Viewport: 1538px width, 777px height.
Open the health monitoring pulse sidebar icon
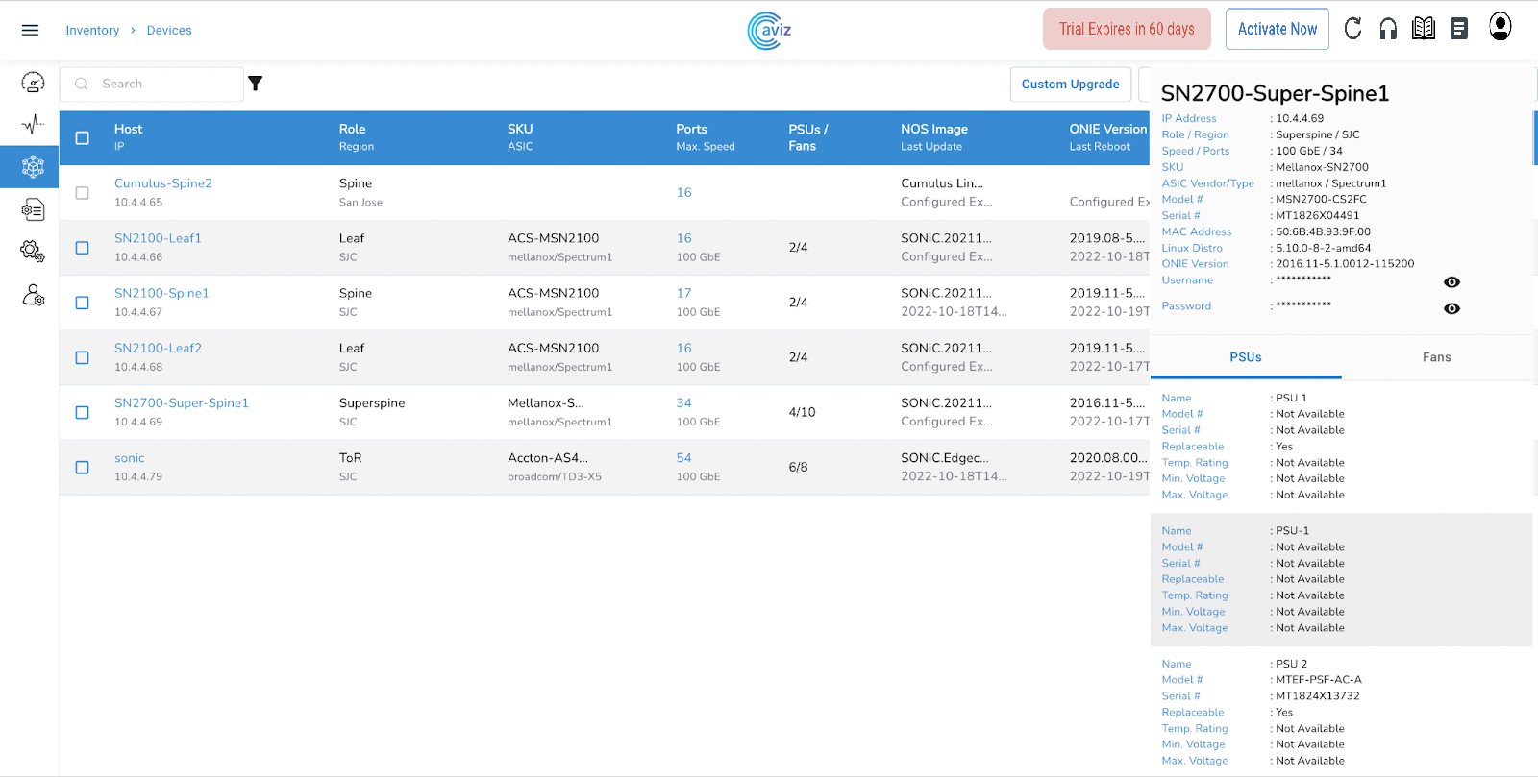coord(33,124)
